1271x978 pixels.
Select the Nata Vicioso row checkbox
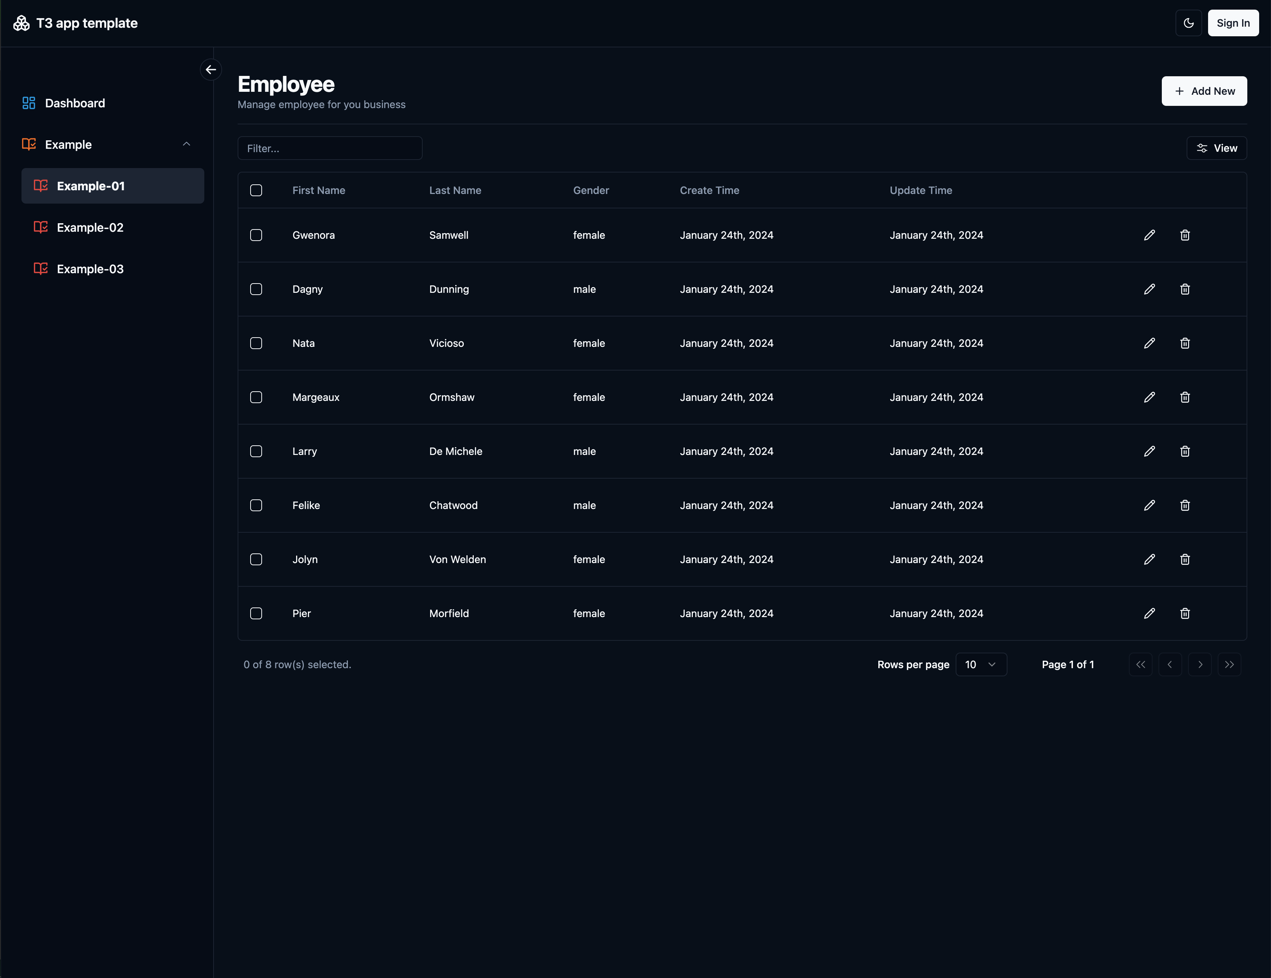click(256, 344)
